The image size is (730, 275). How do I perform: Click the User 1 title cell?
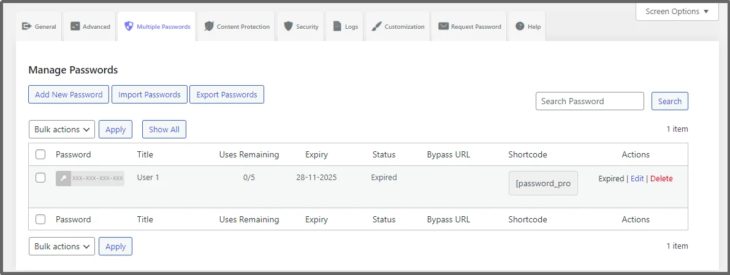[148, 177]
